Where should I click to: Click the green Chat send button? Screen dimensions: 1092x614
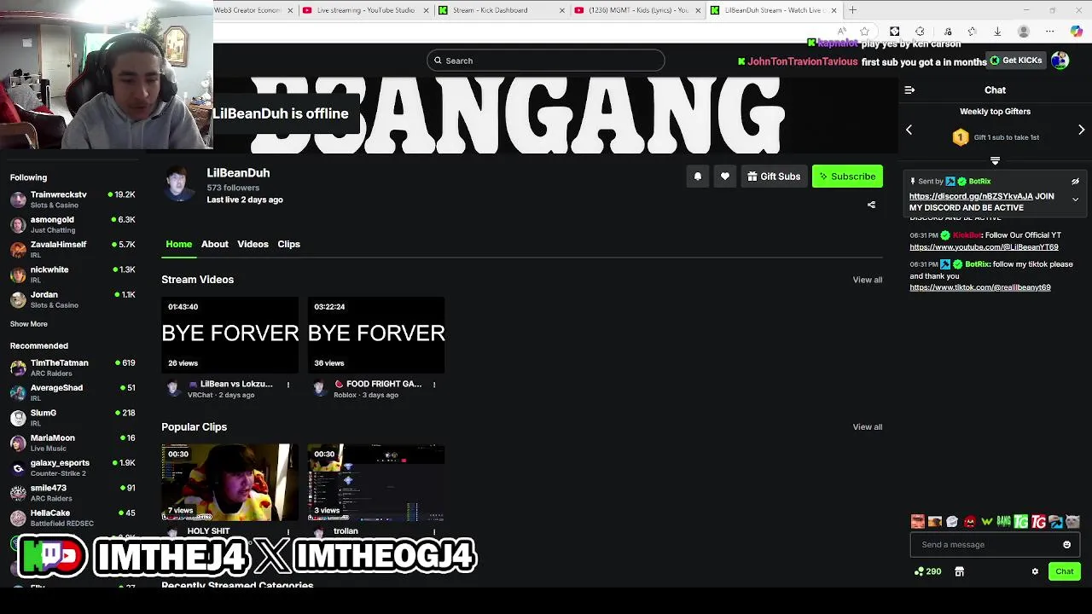tap(1065, 571)
